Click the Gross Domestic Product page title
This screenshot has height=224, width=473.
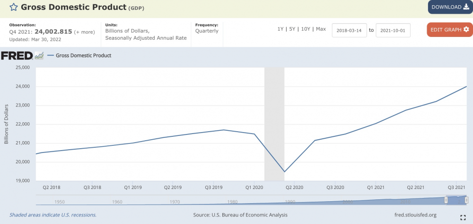click(x=73, y=7)
